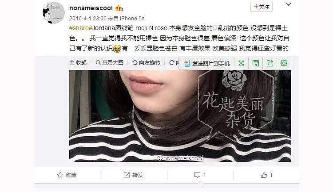The width and height of the screenshot is (333, 192).
Task: Open the #share# hashtag link
Action: click(x=80, y=28)
